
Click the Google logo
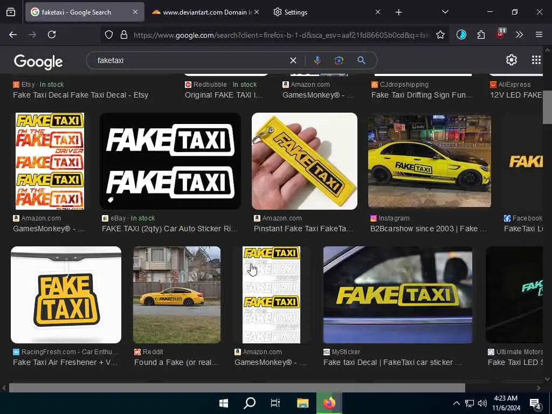[x=38, y=61]
